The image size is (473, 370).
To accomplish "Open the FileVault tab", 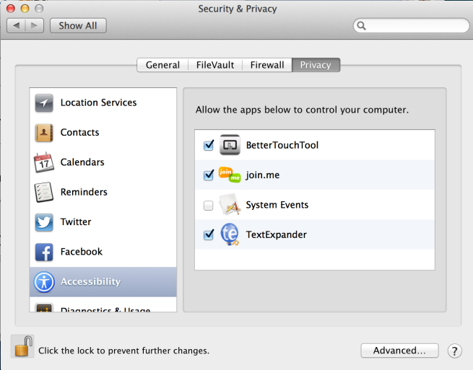I will (x=215, y=65).
